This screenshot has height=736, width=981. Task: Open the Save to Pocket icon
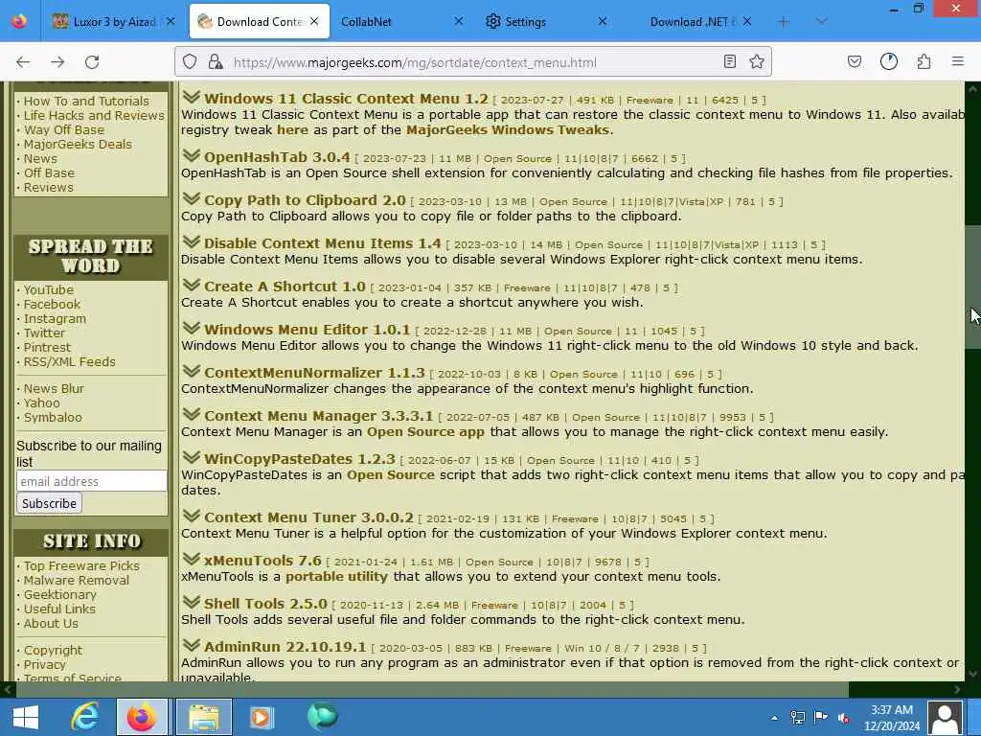click(854, 61)
